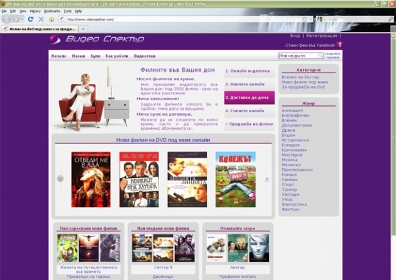Click the Комедия genre link
The image size is (396, 280).
point(290,145)
